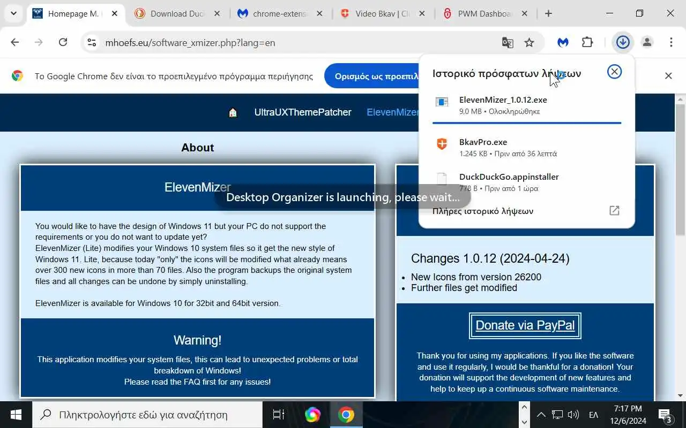686x428 pixels.
Task: Go forward to the next page
Action: point(39,42)
